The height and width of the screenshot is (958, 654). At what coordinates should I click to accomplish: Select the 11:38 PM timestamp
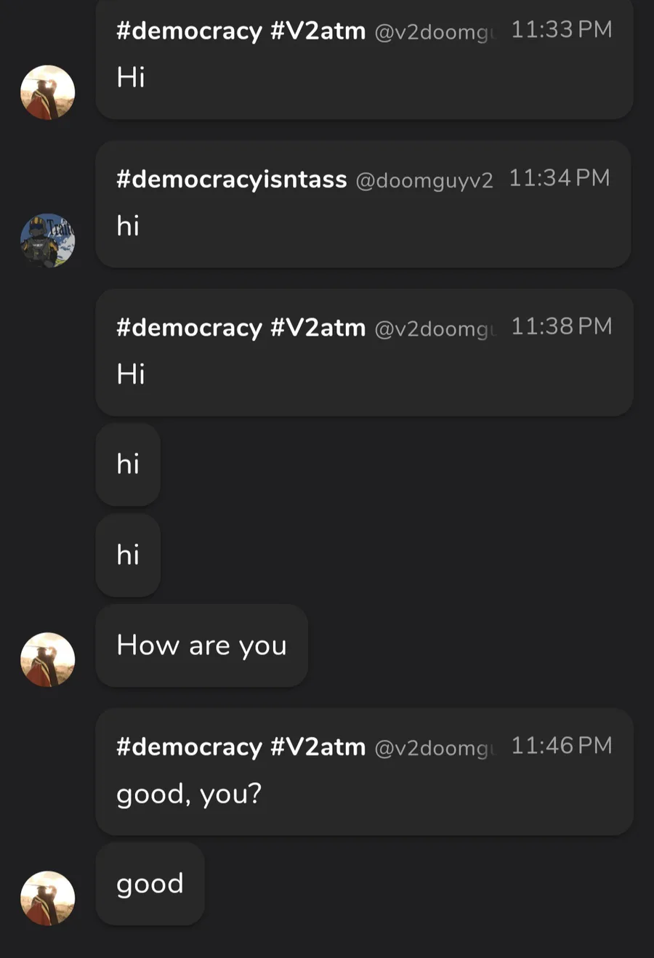point(561,326)
